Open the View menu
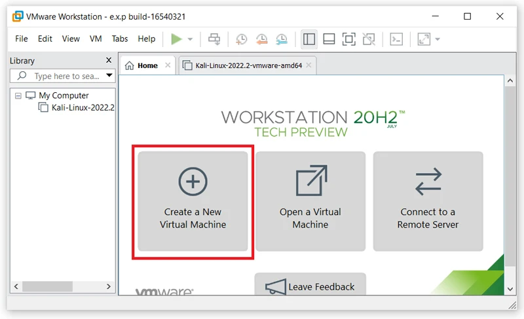The image size is (524, 319). 71,39
